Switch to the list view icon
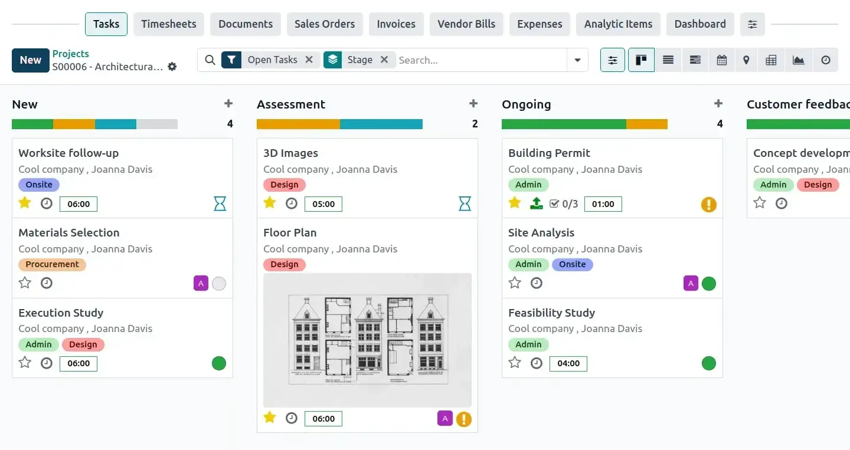Image resolution: width=850 pixels, height=450 pixels. point(668,60)
